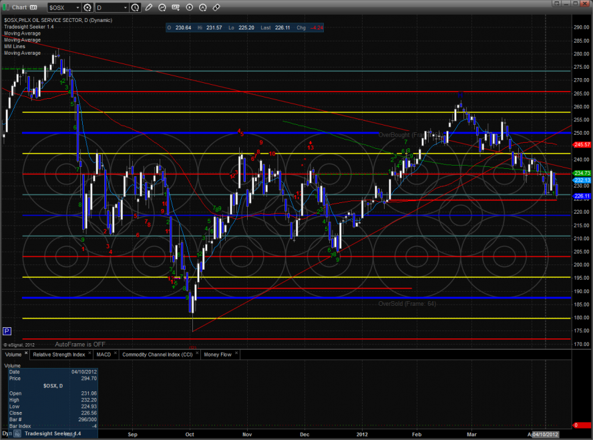Viewport: 593px width, 440px height.
Task: Click the blue P marker on chart
Action: [7, 331]
